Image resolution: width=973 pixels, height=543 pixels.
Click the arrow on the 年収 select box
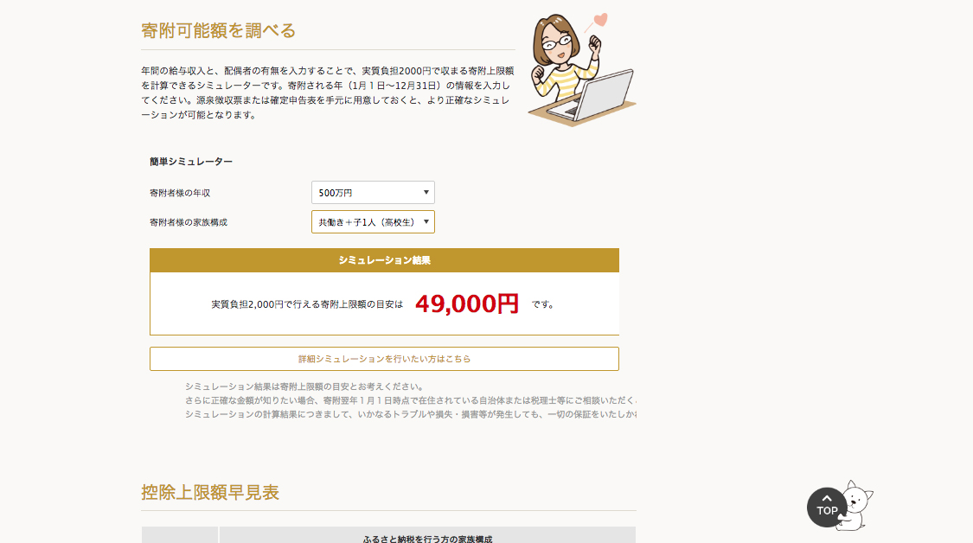426,193
